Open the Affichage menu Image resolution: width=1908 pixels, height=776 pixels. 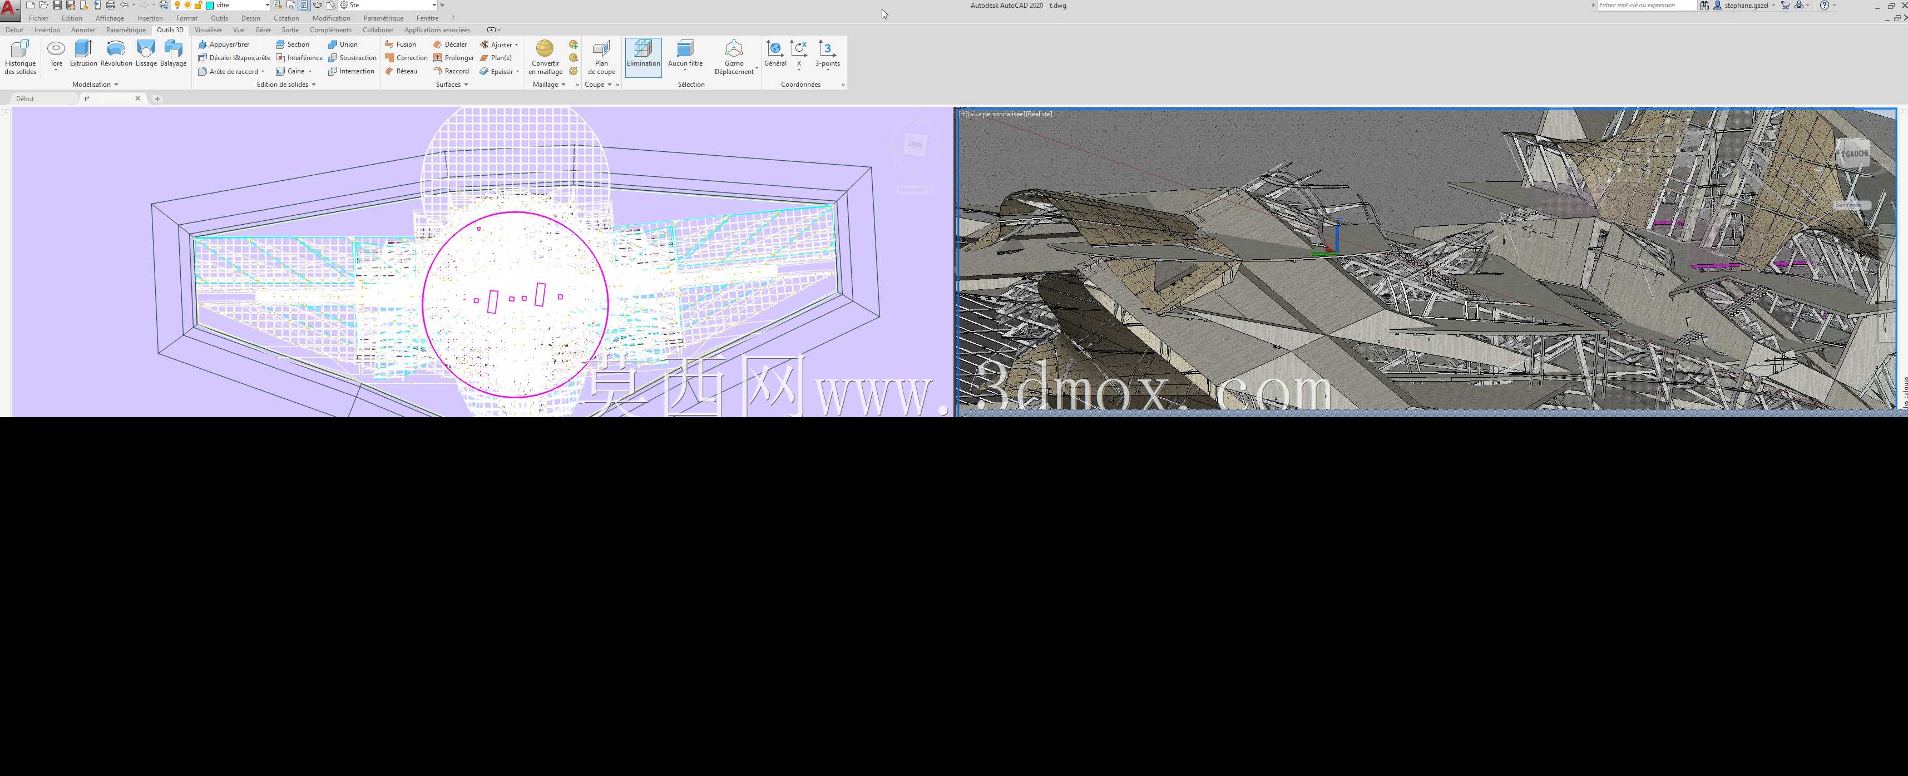110,18
